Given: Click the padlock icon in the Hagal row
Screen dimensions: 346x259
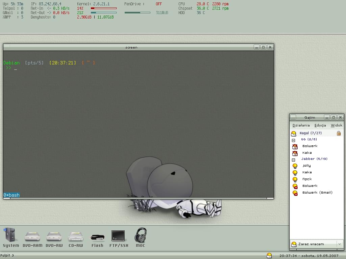Looking at the screenshot, I should (x=339, y=133).
